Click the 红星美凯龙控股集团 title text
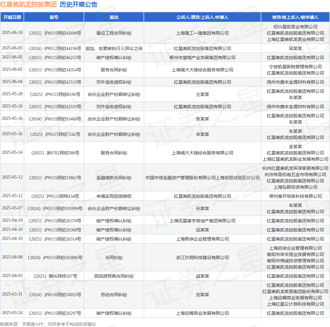 click(28, 4)
